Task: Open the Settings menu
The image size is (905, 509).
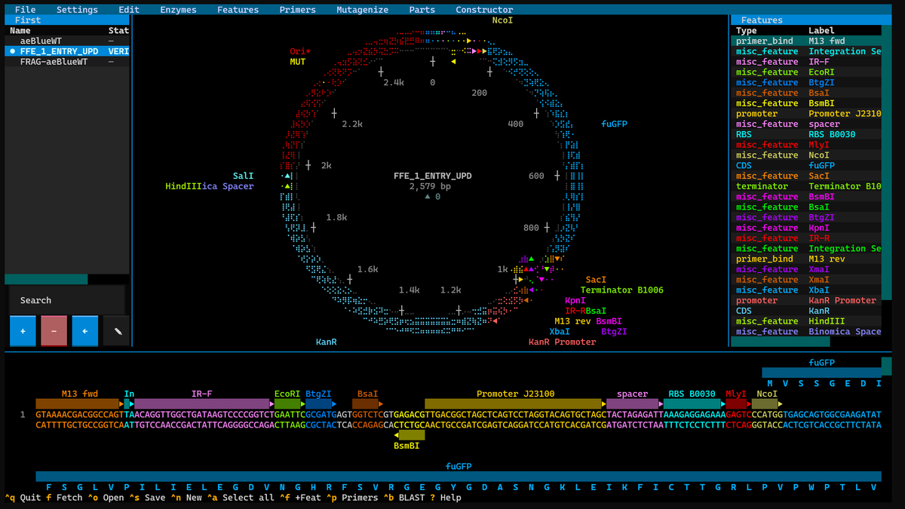Action: 77,10
